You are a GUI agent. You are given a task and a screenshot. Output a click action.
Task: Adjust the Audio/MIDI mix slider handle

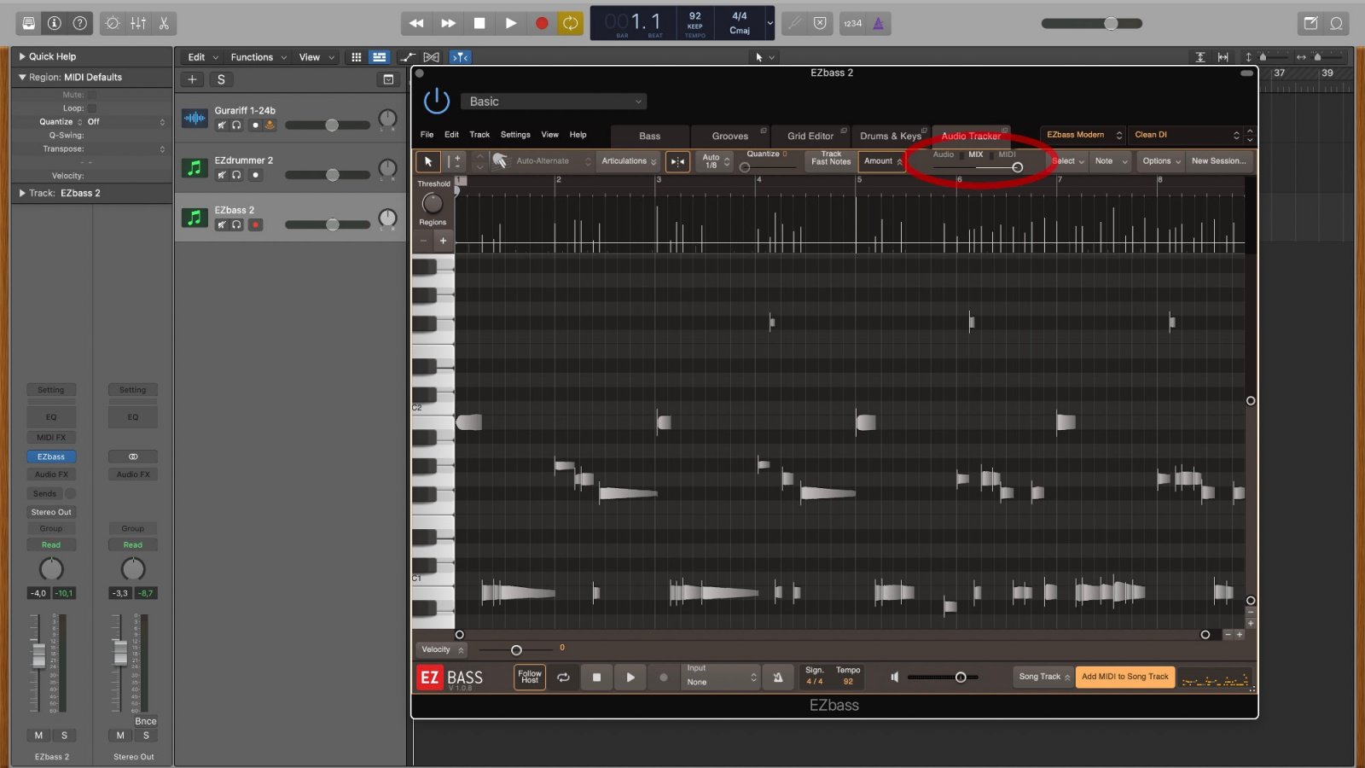point(1017,167)
